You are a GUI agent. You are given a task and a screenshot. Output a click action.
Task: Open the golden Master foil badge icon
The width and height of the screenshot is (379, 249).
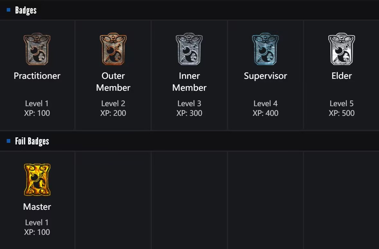point(37,180)
